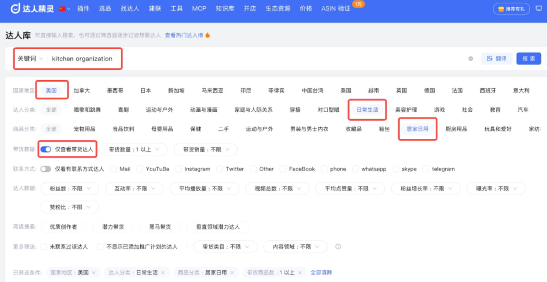Open the 互动率：不限 dropdown
The height and width of the screenshot is (282, 547).
134,189
